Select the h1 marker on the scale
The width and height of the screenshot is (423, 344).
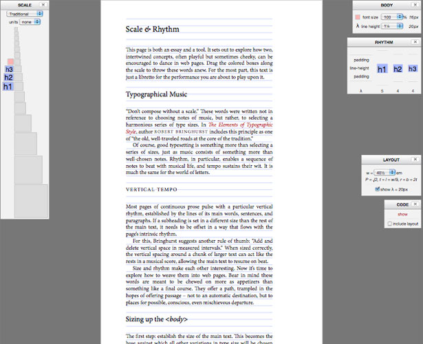tap(8, 87)
